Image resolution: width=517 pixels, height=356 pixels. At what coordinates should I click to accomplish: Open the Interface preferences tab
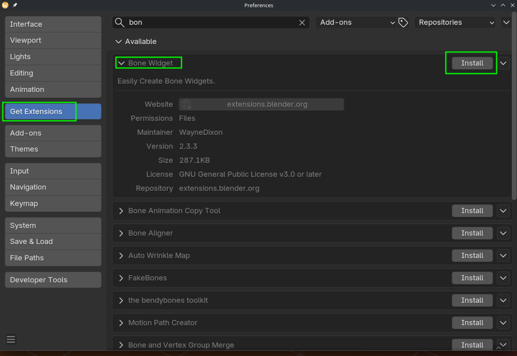(53, 24)
